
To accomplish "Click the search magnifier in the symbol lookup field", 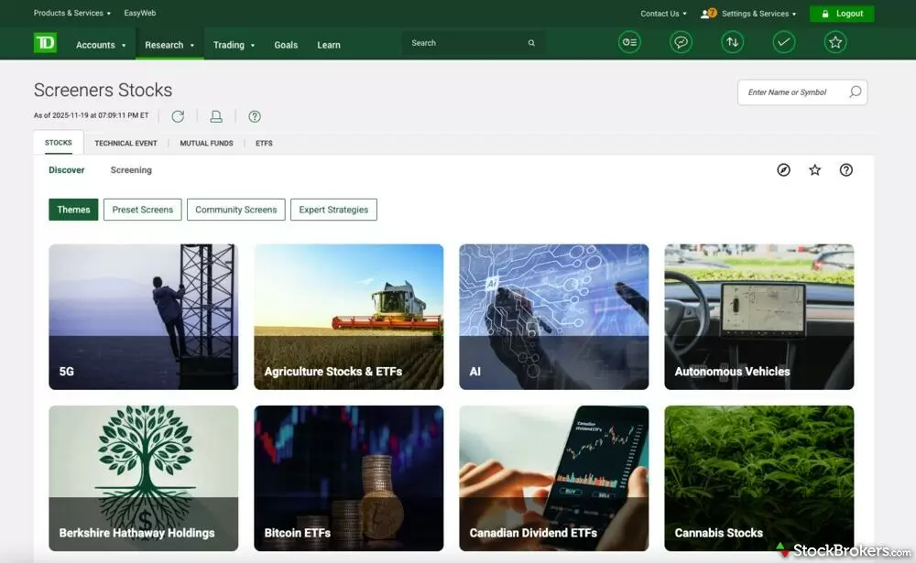I will tap(855, 92).
